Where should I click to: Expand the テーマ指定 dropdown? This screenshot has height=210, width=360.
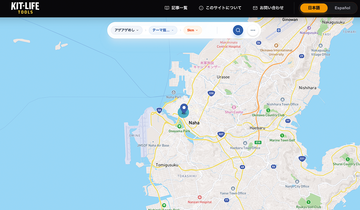[x=163, y=30]
